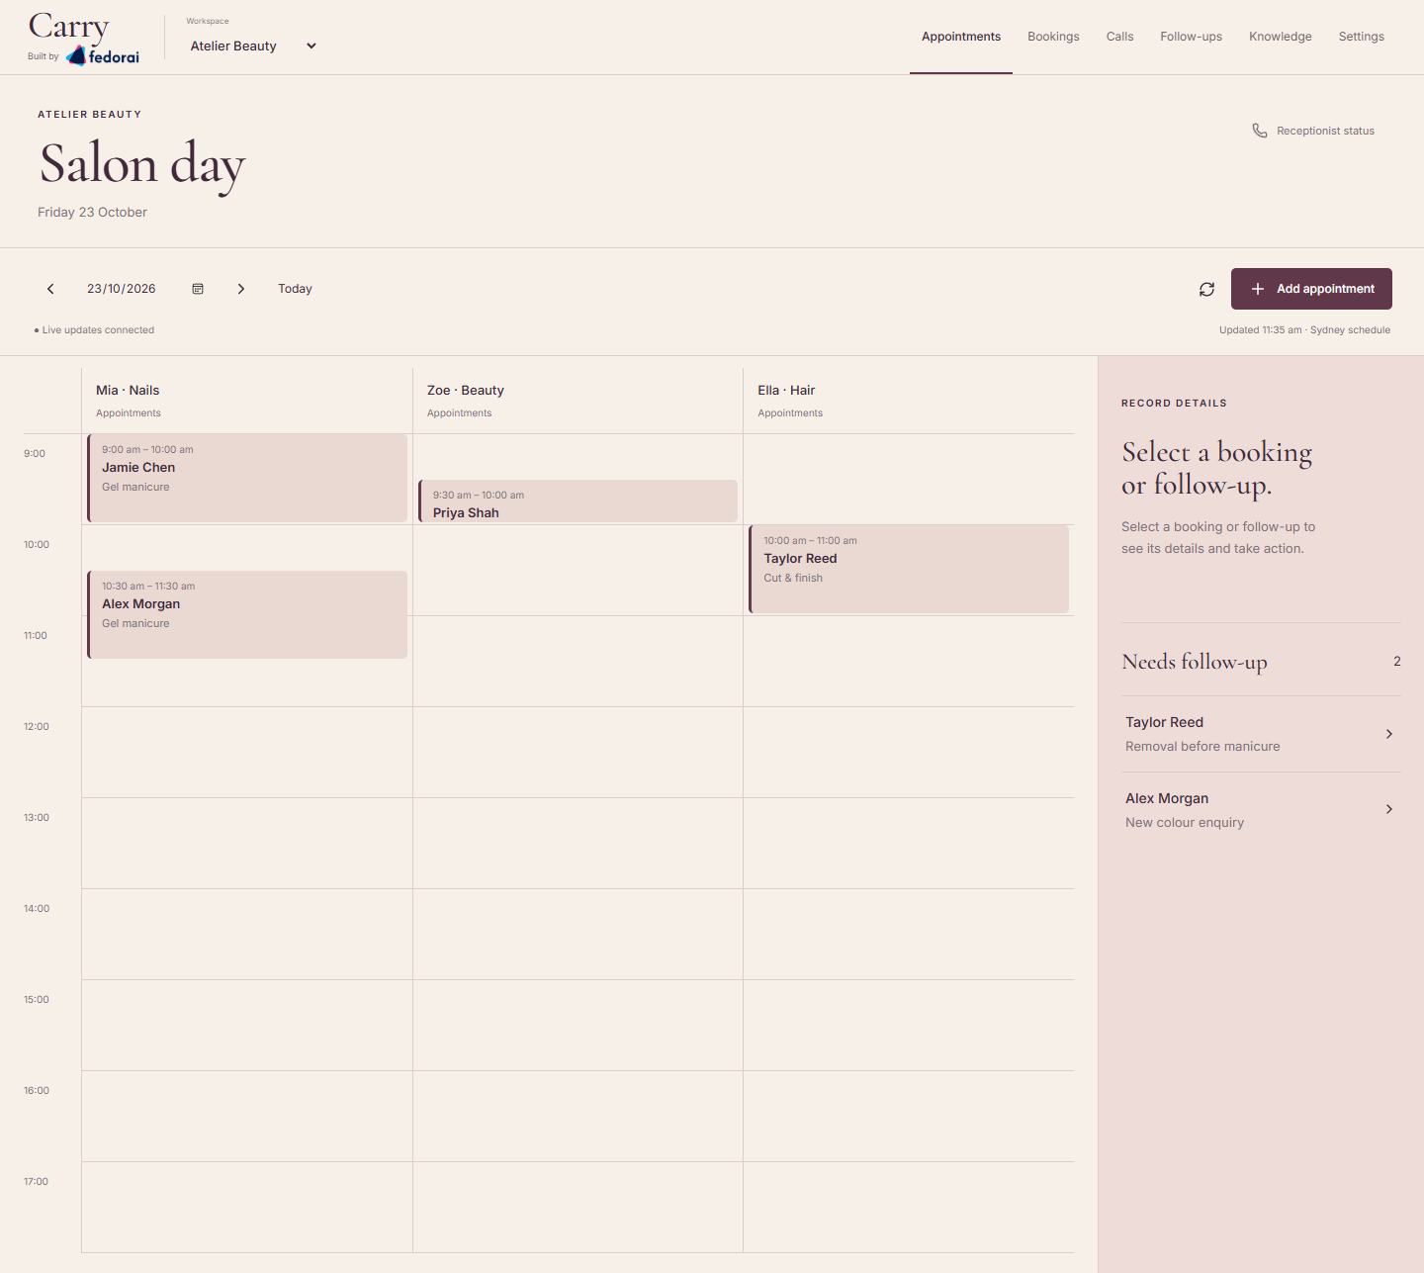Click the 17:00 time label

(x=37, y=1182)
